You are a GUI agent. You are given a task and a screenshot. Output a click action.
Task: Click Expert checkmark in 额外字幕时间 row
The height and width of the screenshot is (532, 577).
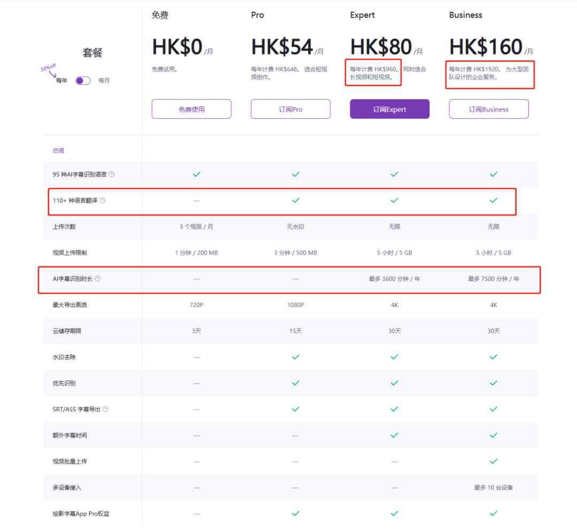pyautogui.click(x=394, y=435)
